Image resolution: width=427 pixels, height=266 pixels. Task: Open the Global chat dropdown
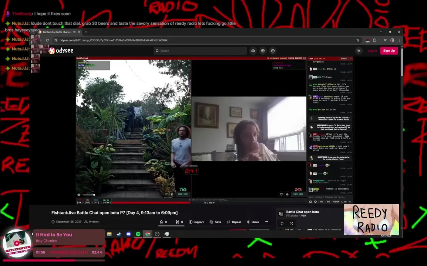[x=346, y=58]
